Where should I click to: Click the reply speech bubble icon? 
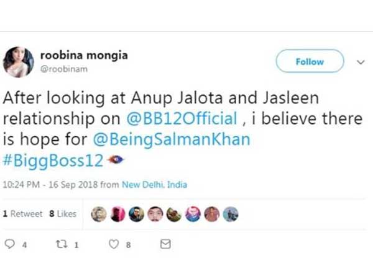(x=10, y=245)
